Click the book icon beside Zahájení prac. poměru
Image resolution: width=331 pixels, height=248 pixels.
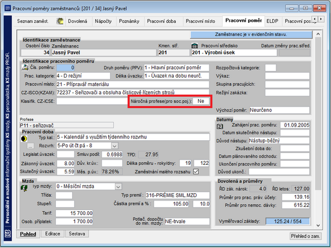220,126
